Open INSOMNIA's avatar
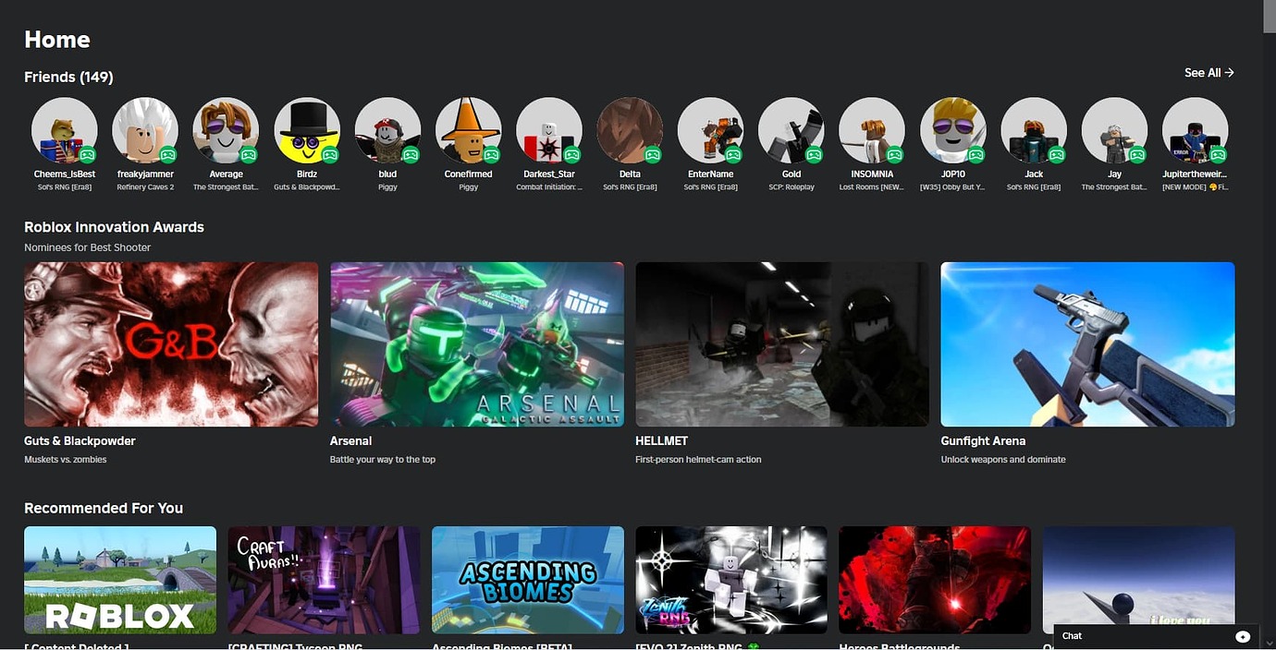Screen dimensions: 1276x650 pos(872,130)
